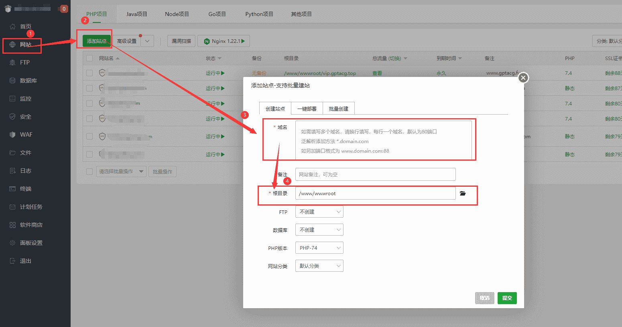This screenshot has height=327, width=622.
Task: Click the folder icon beside the 根目录 field
Action: tap(463, 193)
